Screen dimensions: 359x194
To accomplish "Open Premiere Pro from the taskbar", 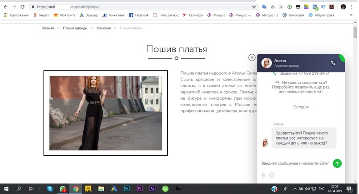I will click(x=139, y=189).
